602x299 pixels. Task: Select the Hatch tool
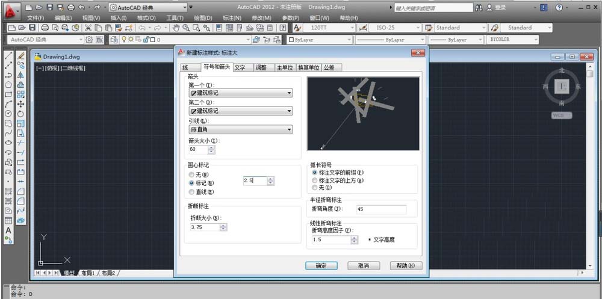8,191
